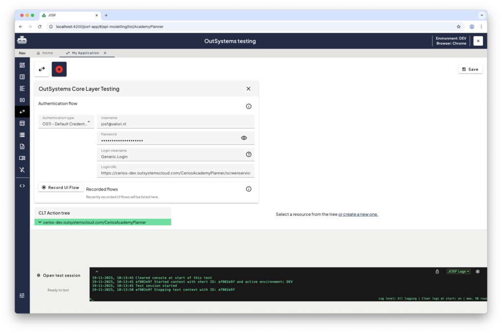
Task: Click the Login viewname help icon
Action: [x=249, y=154]
